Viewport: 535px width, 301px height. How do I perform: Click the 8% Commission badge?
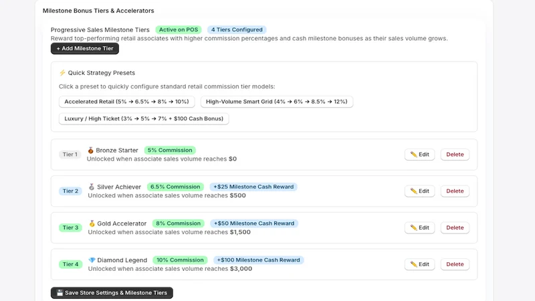178,223
